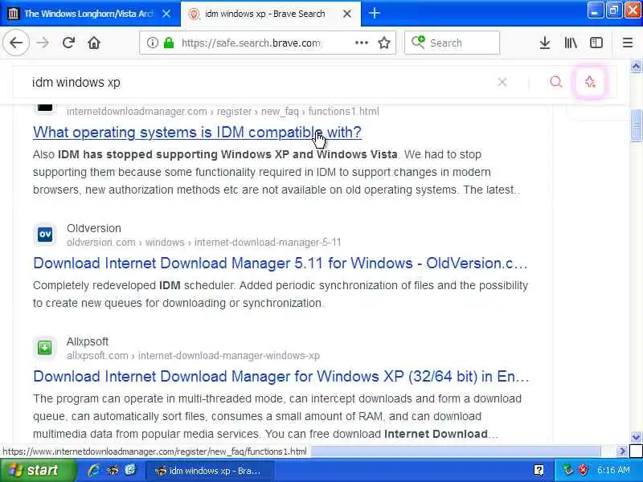Screen dimensions: 643x482
Task: Open the hamburger application menu
Action: point(628,43)
